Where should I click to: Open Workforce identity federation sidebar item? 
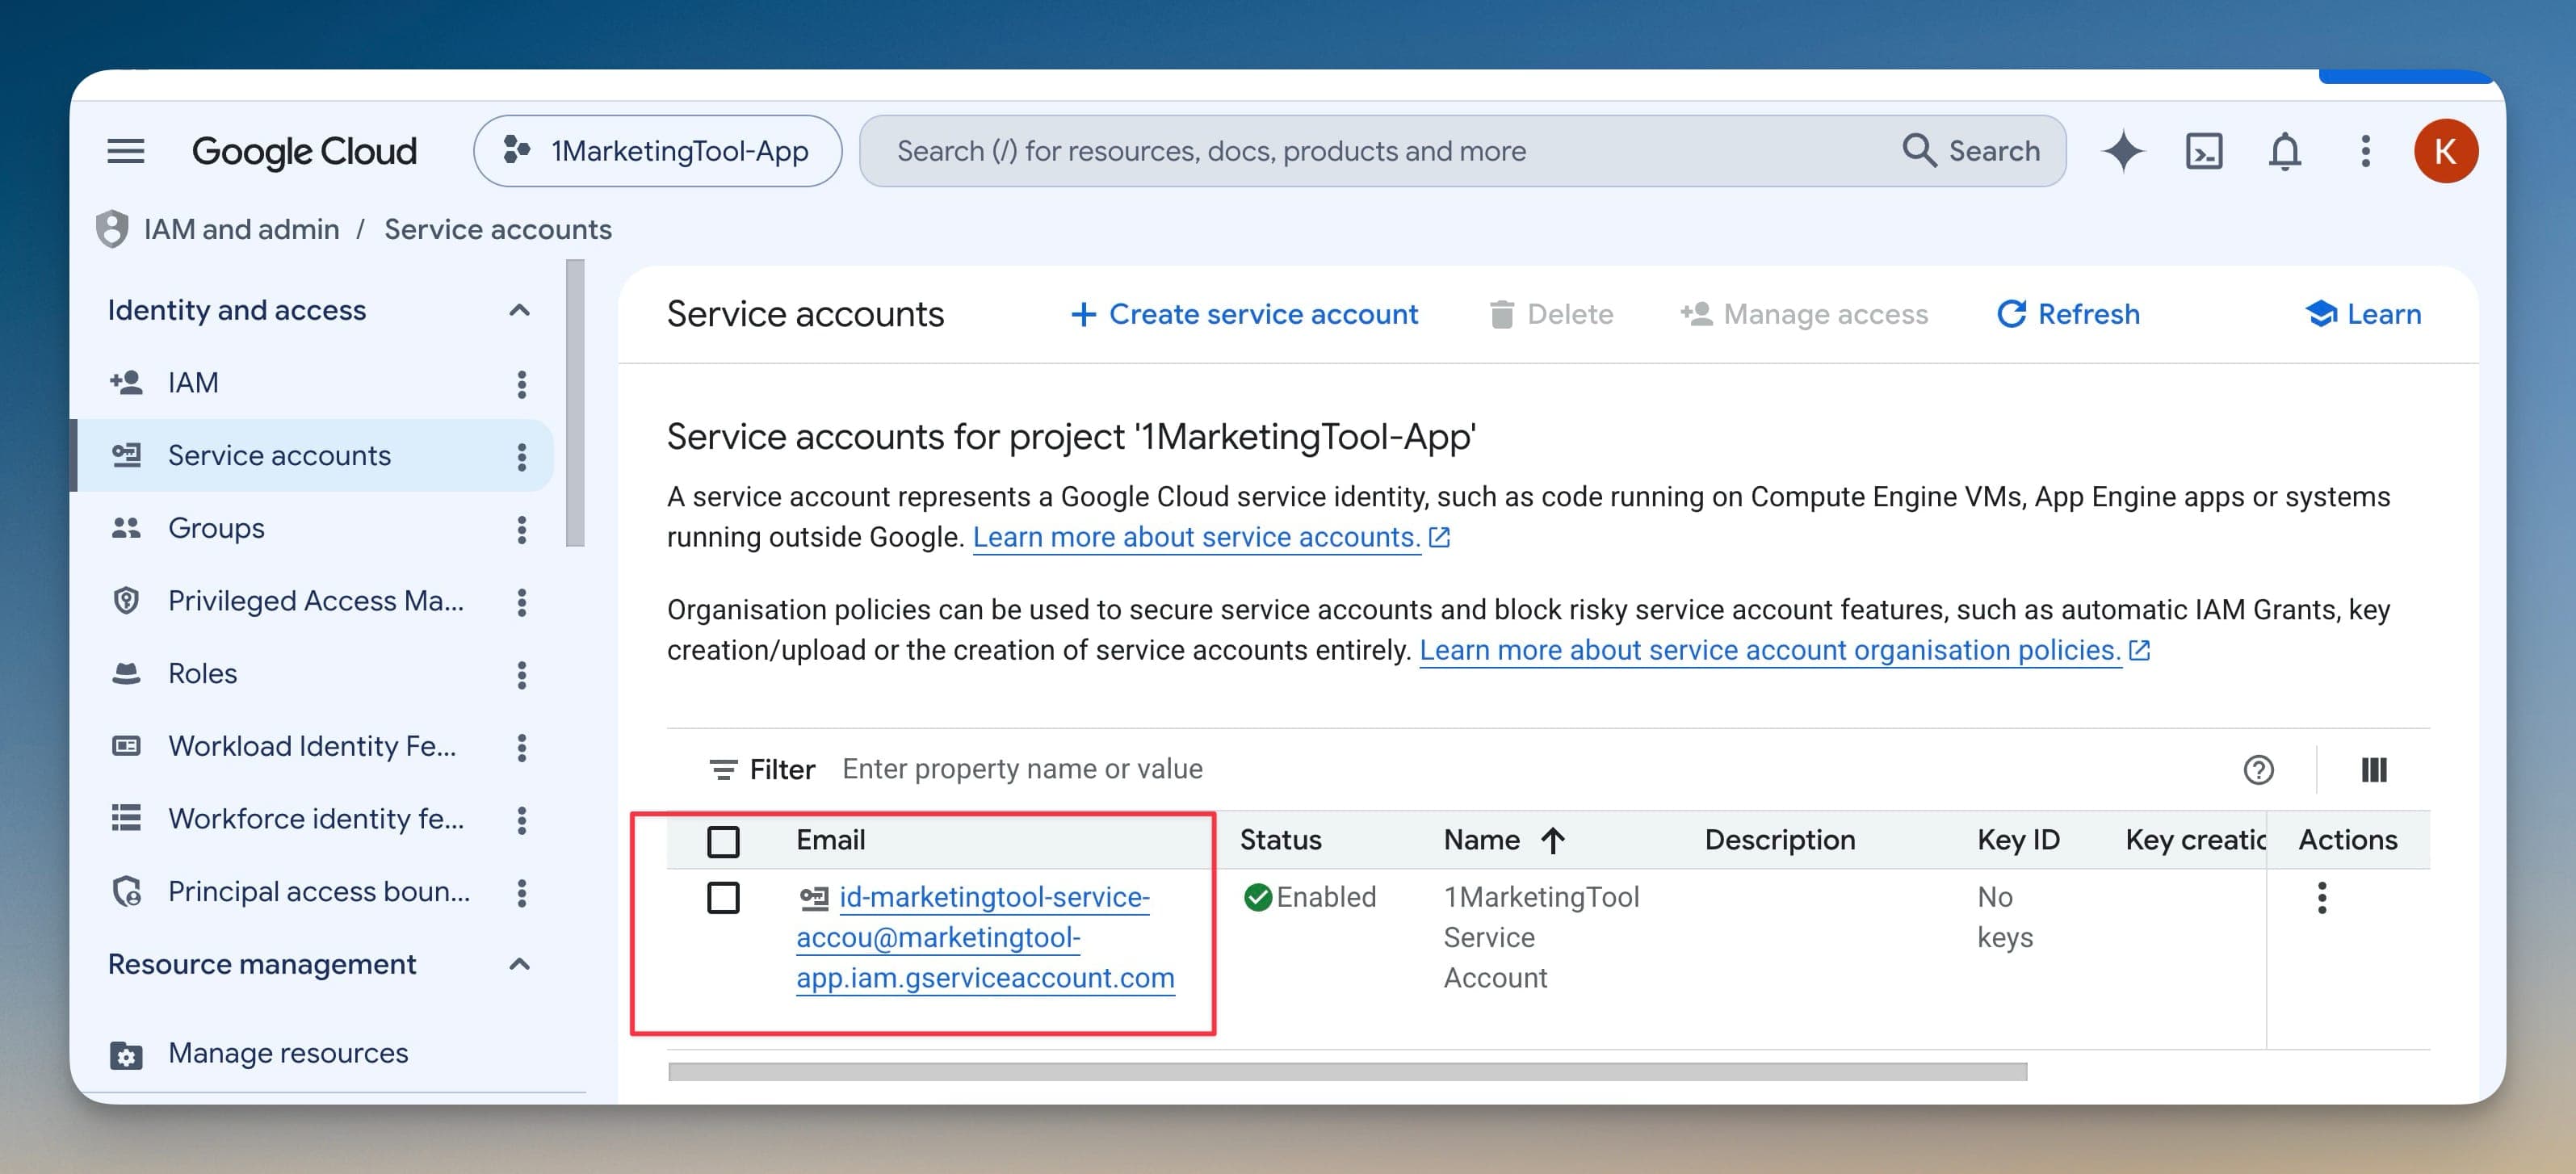click(x=316, y=819)
